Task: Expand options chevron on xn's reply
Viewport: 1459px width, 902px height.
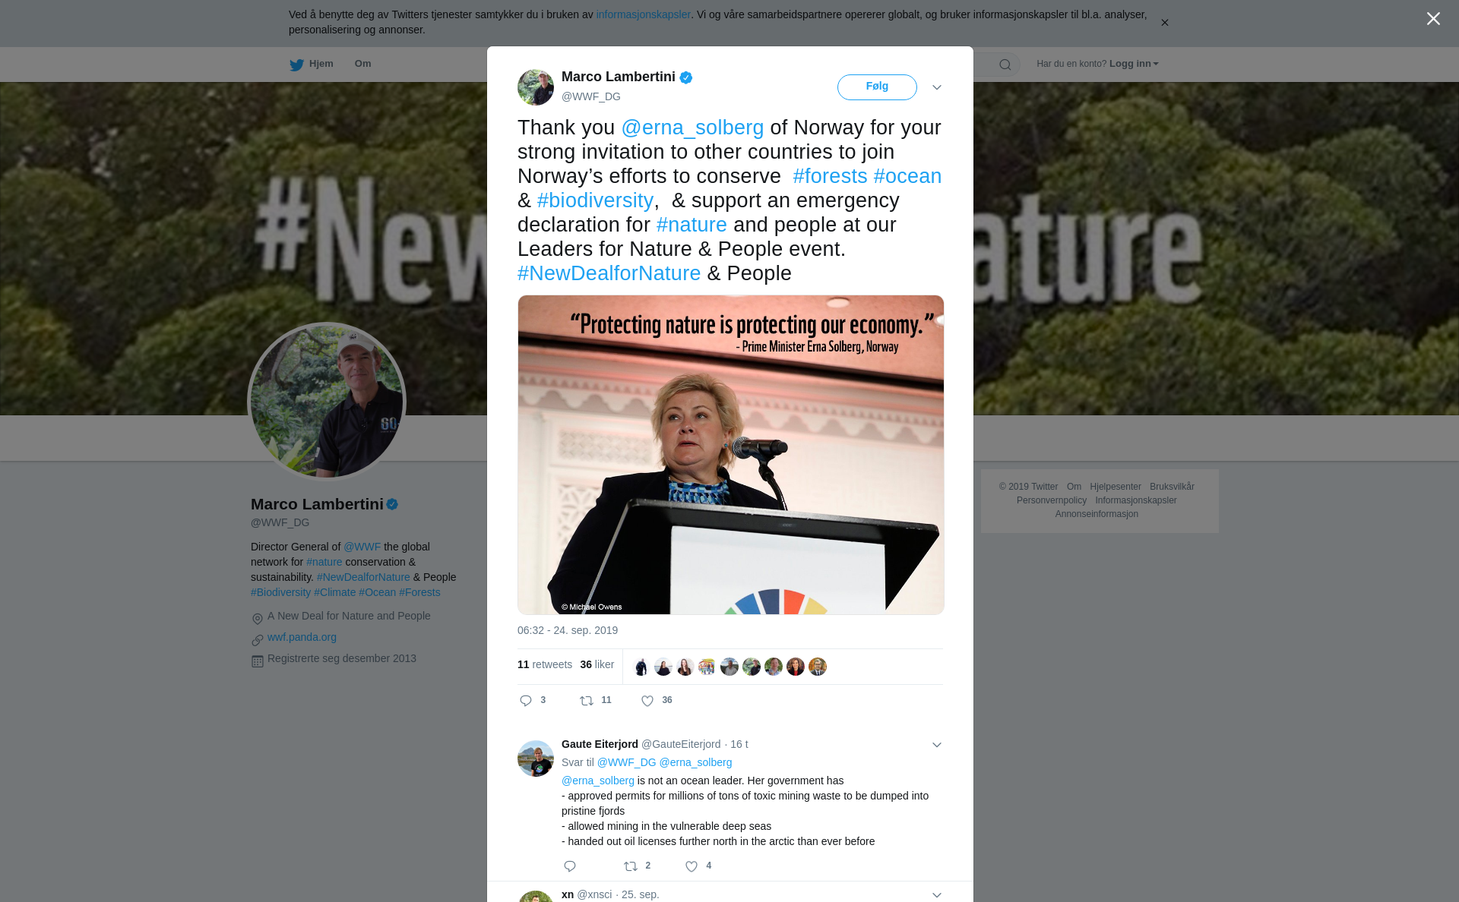Action: tap(937, 895)
